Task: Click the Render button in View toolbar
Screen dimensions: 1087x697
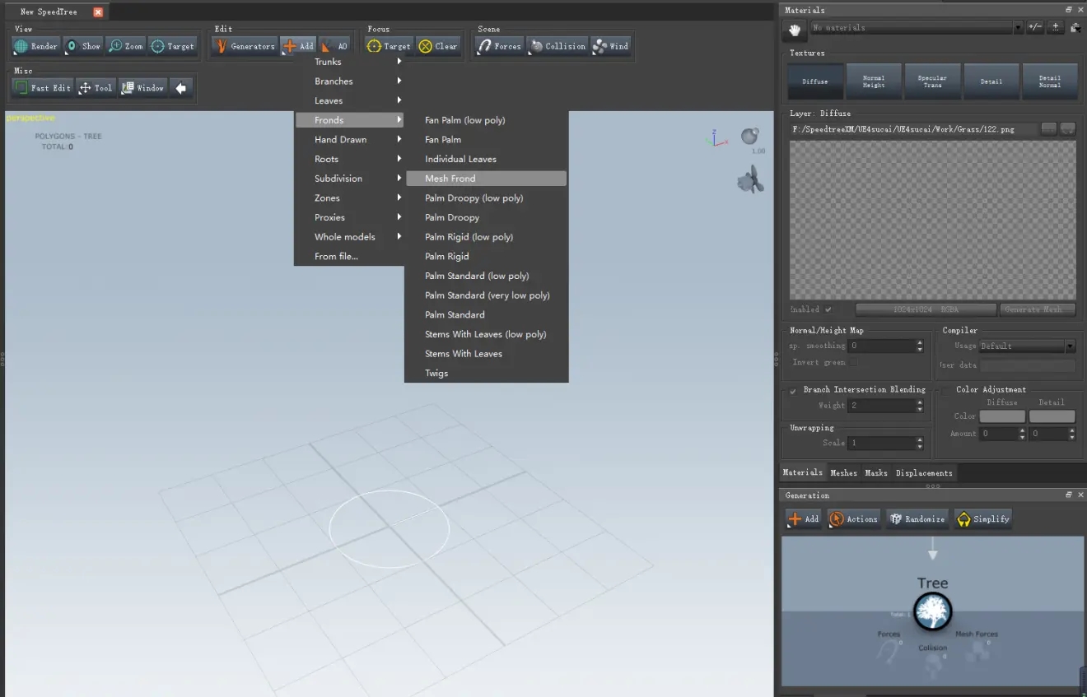Action: tap(36, 46)
